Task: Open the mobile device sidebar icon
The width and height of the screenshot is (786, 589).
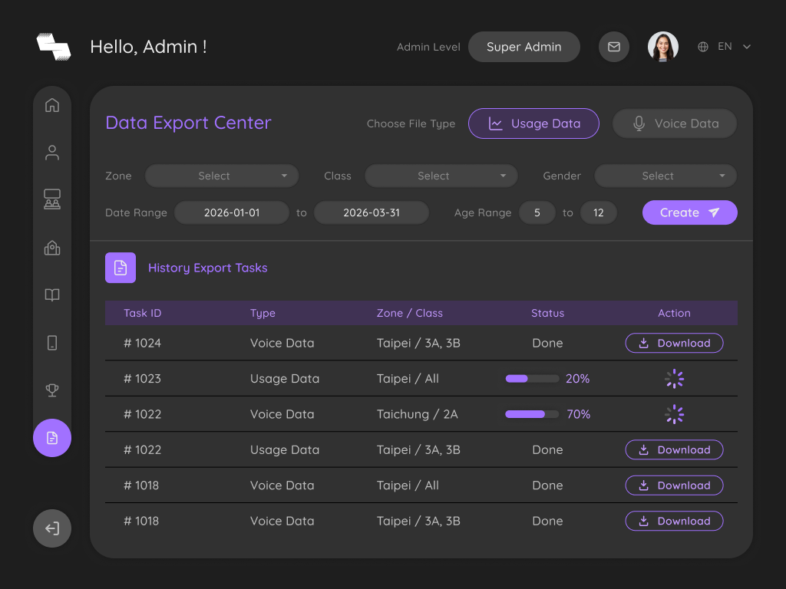Action: click(52, 343)
